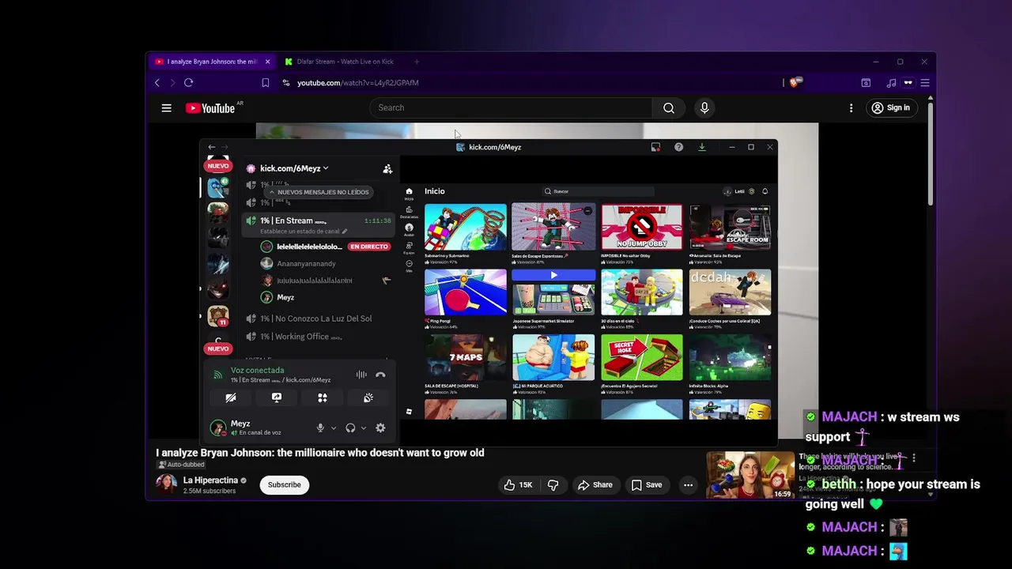Click Discord green download update icon
Screen dimensions: 1012x569
tap(701, 147)
